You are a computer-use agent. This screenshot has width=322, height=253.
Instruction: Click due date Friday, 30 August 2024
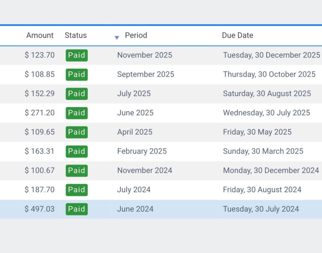coord(262,190)
